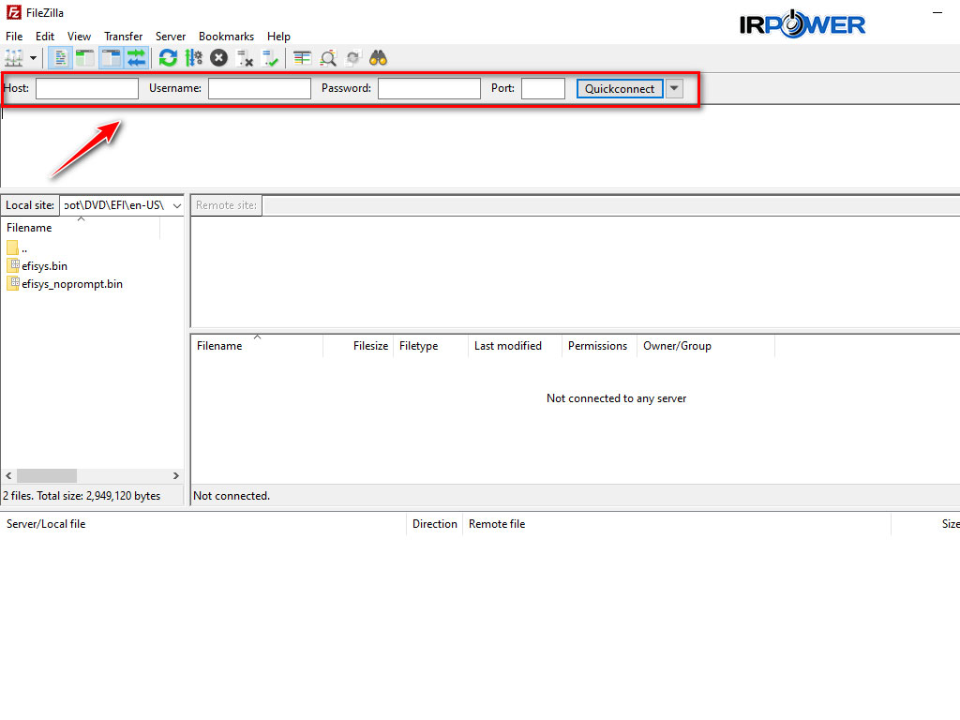The width and height of the screenshot is (960, 720).
Task: Click inside the Host input field
Action: [86, 88]
